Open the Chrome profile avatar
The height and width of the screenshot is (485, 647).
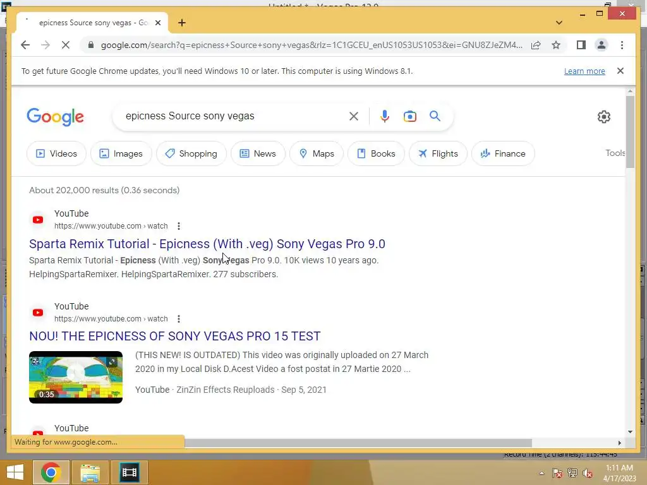coord(602,45)
